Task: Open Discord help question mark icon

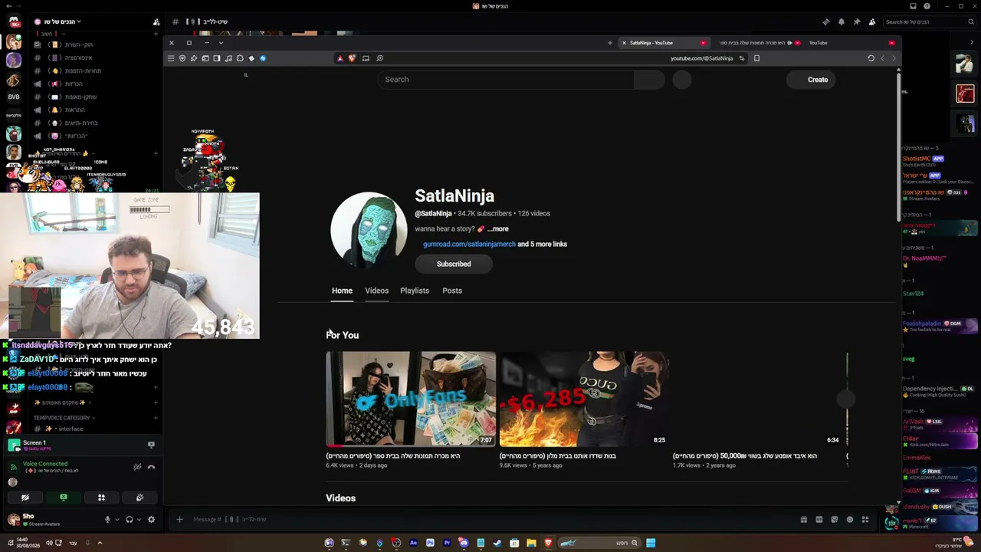Action: pos(927,6)
